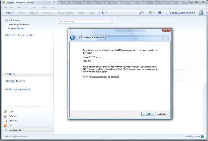The width and height of the screenshot is (208, 141).
Task: Click the Delete toolbar button
Action: [x=81, y=13]
